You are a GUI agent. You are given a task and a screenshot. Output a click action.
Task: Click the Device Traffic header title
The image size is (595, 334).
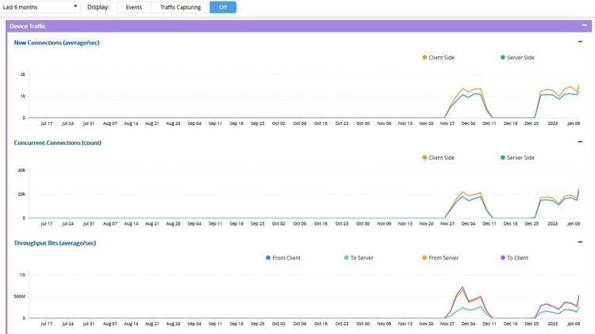28,26
